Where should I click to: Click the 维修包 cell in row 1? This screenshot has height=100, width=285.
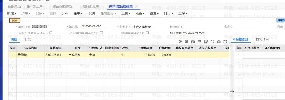pyautogui.click(x=30, y=55)
